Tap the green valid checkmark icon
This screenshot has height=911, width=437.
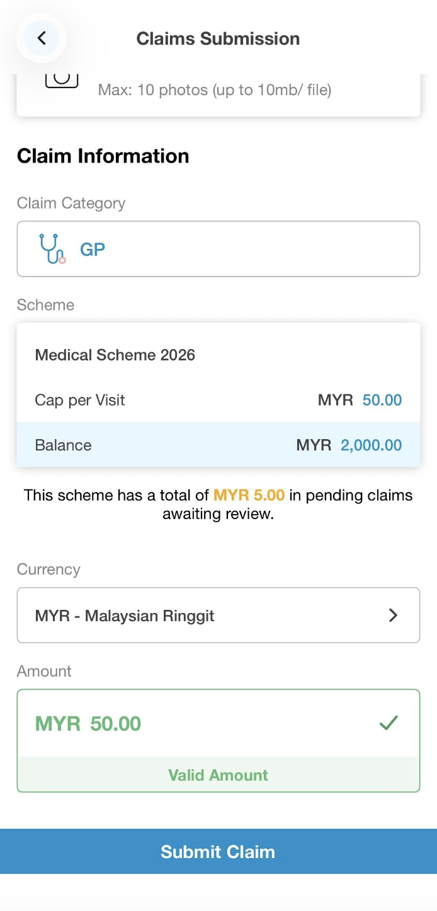pos(389,723)
